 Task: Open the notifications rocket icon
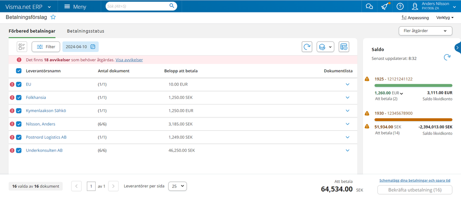coord(385,6)
